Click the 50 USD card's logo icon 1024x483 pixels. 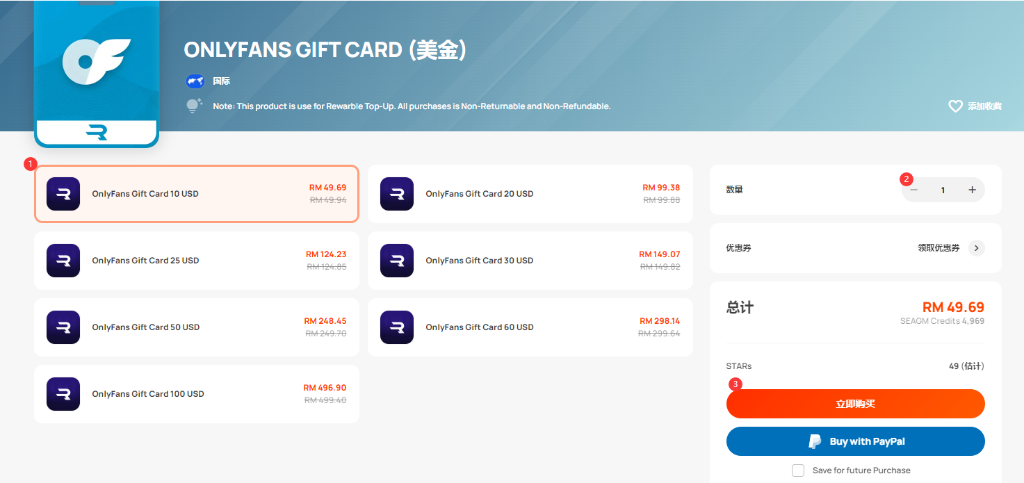[x=63, y=327]
